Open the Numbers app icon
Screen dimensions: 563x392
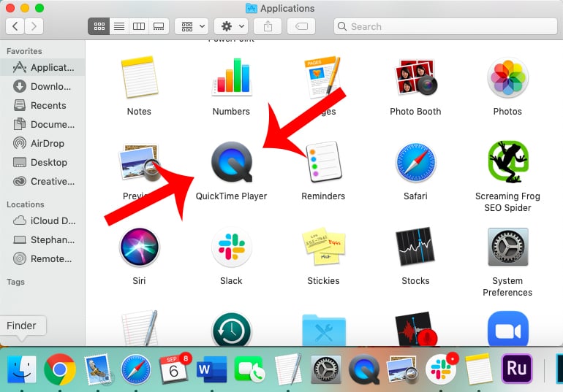[232, 77]
